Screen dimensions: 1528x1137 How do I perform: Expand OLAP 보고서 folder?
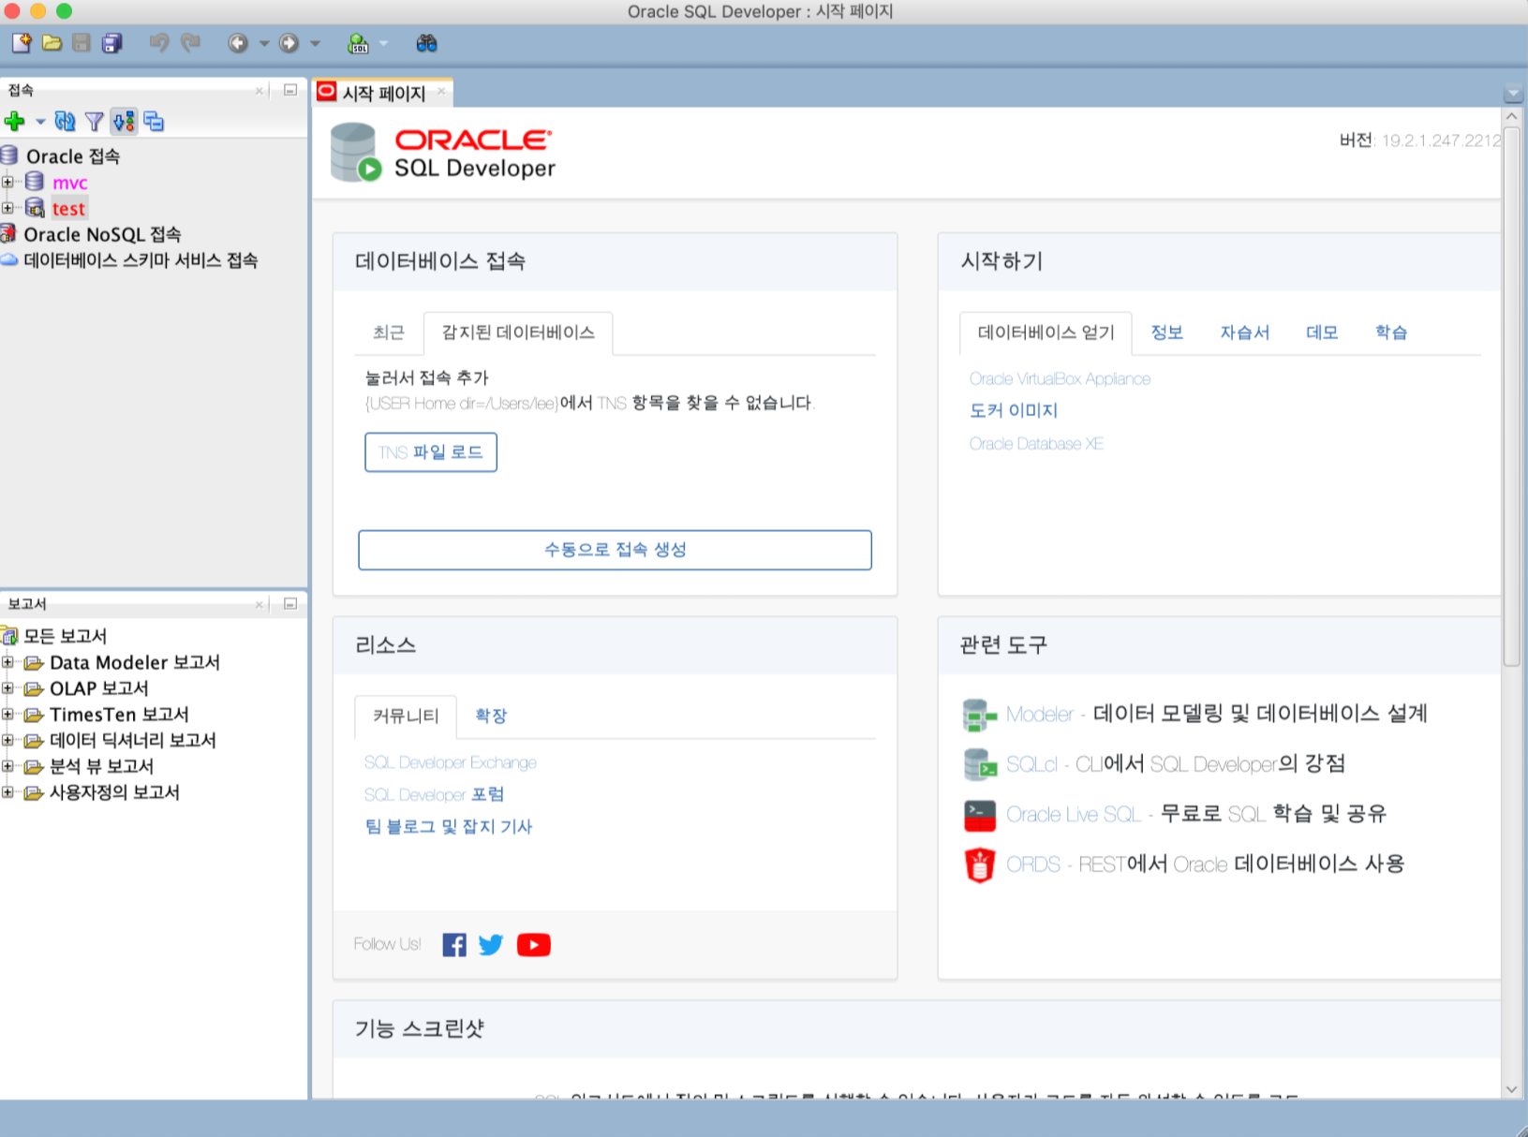[x=7, y=688]
